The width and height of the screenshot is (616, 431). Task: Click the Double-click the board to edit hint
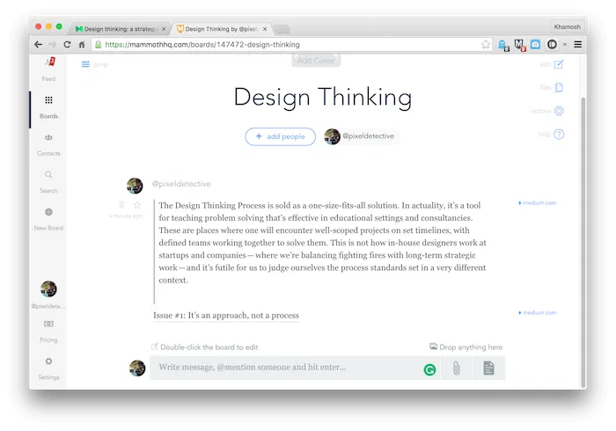(x=205, y=347)
